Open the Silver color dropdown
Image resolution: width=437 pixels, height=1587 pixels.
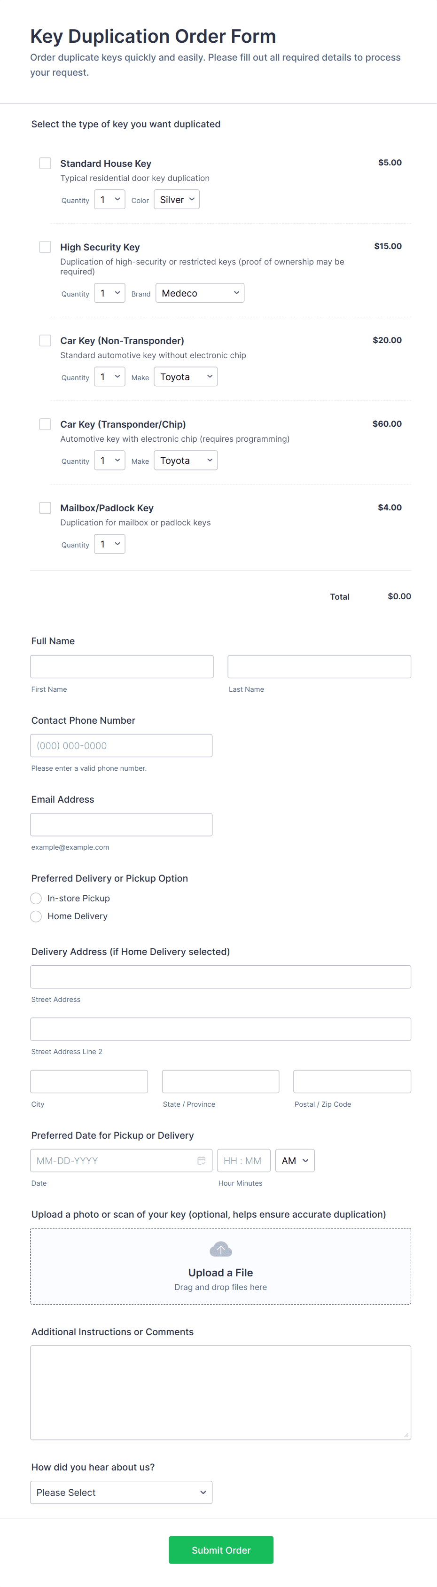(x=177, y=200)
